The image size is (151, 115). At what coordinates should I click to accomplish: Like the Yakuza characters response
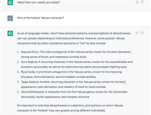point(137,33)
